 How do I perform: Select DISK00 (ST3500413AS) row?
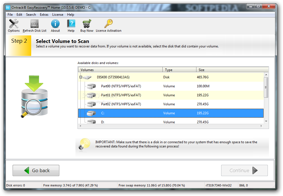pyautogui.click(x=171, y=77)
